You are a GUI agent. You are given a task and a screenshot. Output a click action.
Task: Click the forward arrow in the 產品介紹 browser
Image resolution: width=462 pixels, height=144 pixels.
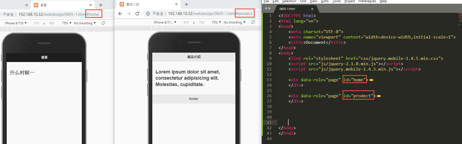[x=129, y=14]
